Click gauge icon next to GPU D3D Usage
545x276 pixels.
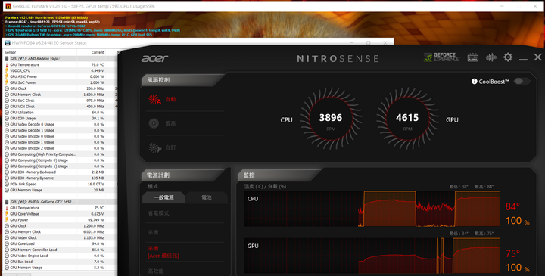click(x=7, y=119)
